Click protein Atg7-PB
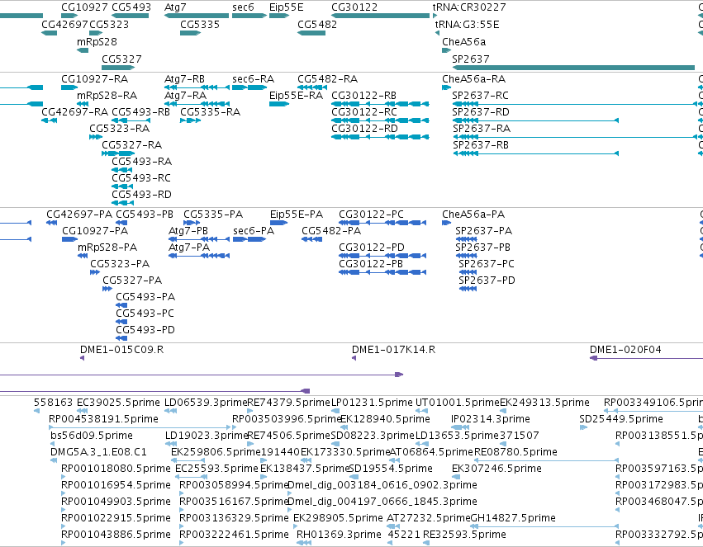703x547 pixels. pos(199,239)
